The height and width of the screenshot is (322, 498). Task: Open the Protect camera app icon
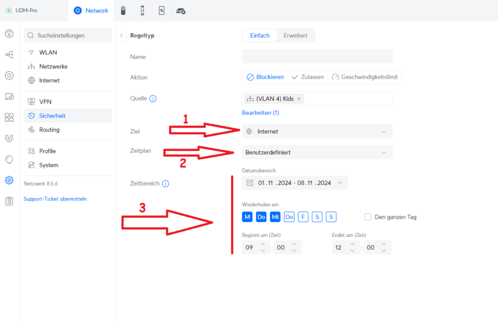(124, 11)
